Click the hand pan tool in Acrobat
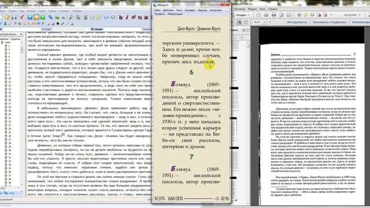Image resolution: width=370 pixels, height=208 pixels. point(246,22)
